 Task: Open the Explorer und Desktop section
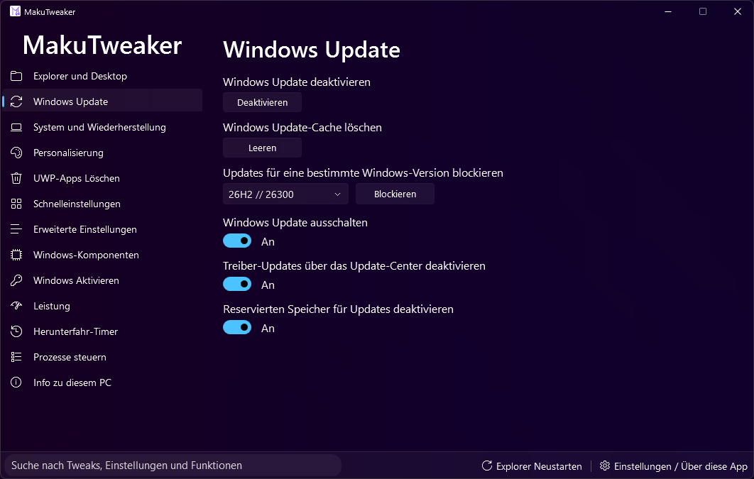(102, 76)
